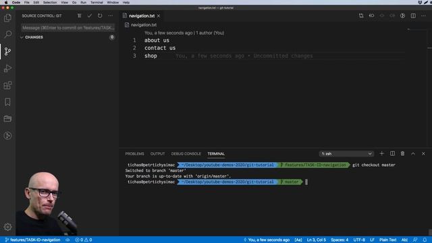Image resolution: width=432 pixels, height=243 pixels.
Task: Kill the terminal with trash icon
Action: (402, 153)
